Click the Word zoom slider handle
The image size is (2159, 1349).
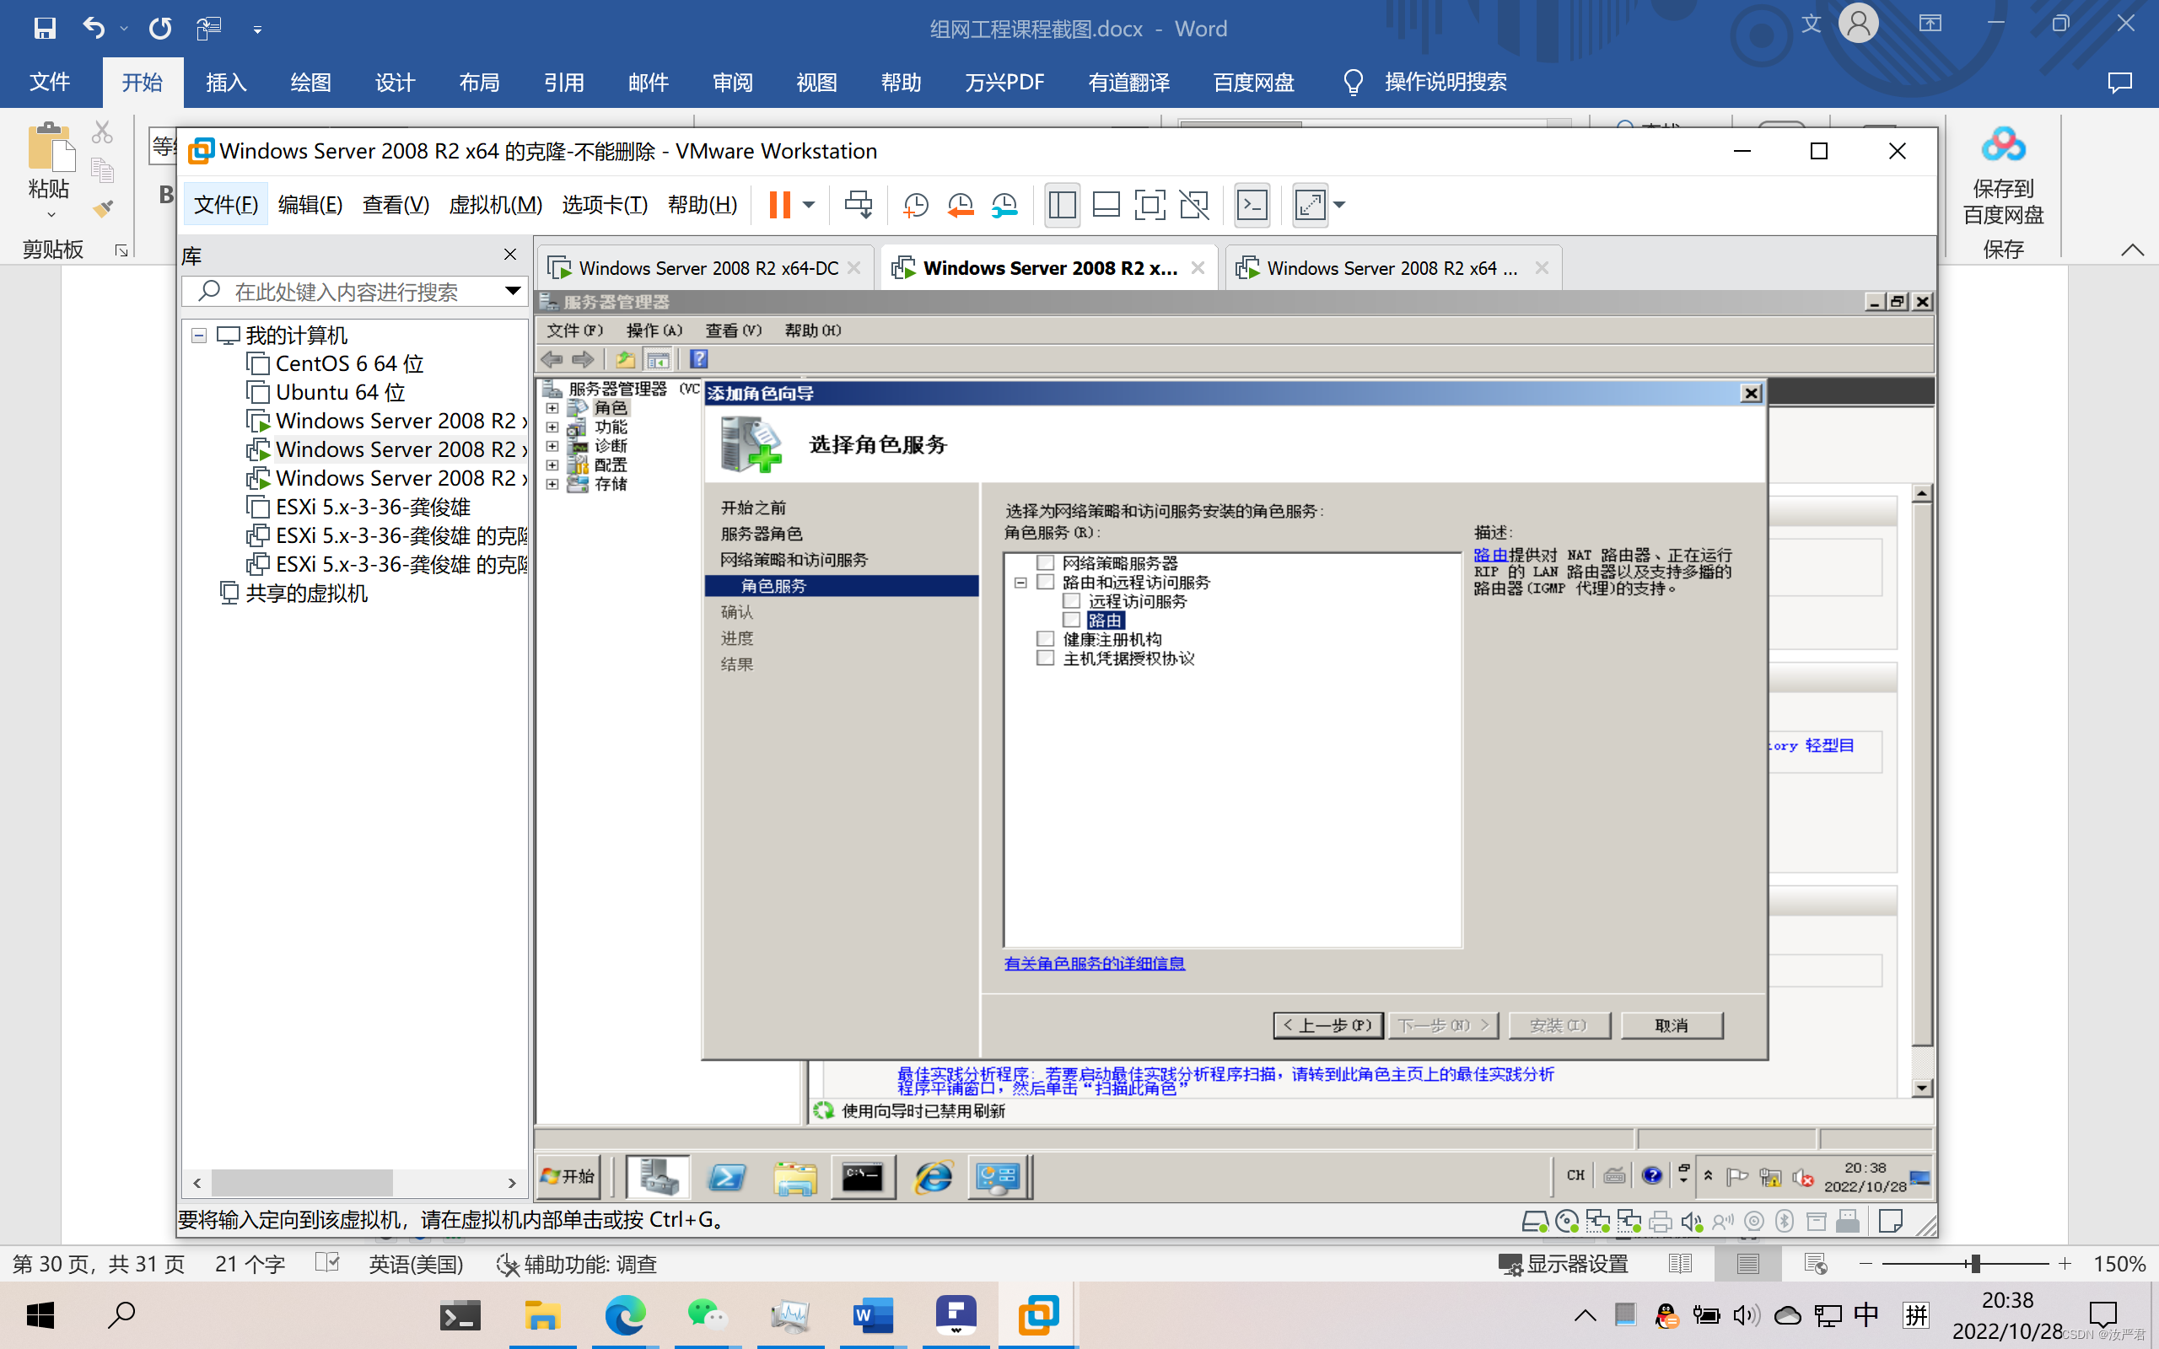tap(1976, 1263)
